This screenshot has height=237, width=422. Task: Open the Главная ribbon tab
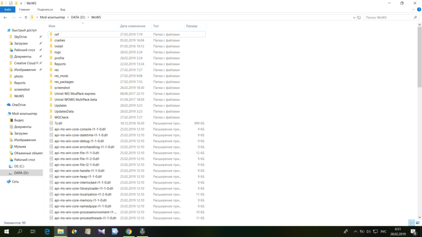tap(24, 9)
